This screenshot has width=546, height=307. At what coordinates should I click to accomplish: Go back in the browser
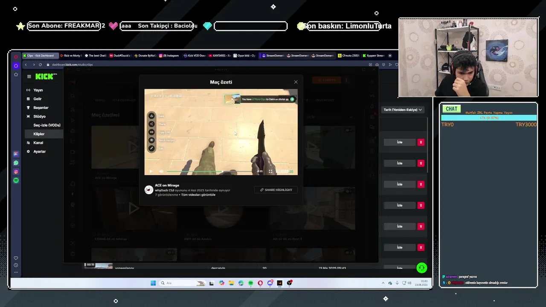26,65
